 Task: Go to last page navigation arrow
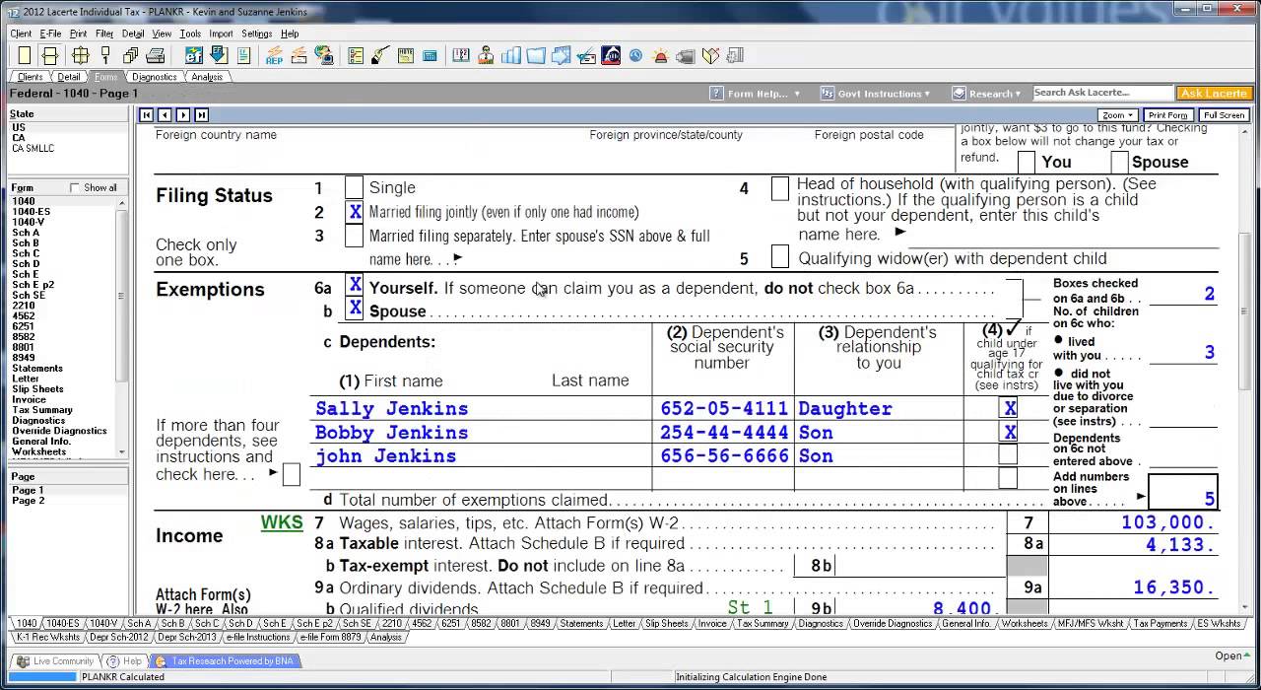(202, 115)
